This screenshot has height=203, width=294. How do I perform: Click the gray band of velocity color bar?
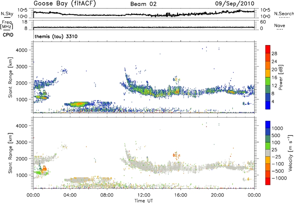pos(268,153)
